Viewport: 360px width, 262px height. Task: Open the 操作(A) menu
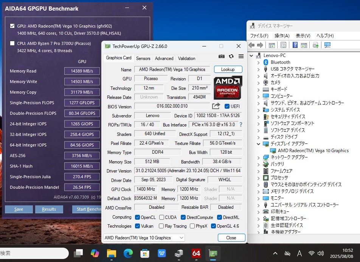(x=282, y=36)
